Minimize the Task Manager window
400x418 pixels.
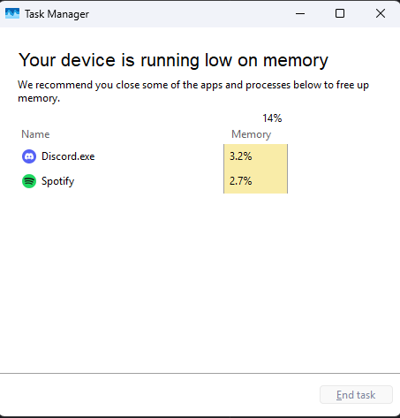pyautogui.click(x=300, y=13)
